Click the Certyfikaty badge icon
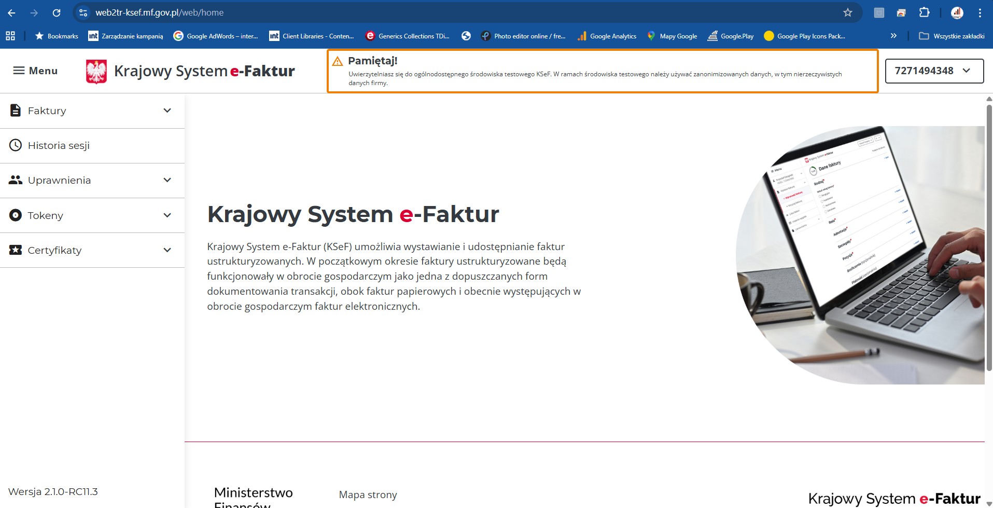This screenshot has height=508, width=993. (x=16, y=250)
